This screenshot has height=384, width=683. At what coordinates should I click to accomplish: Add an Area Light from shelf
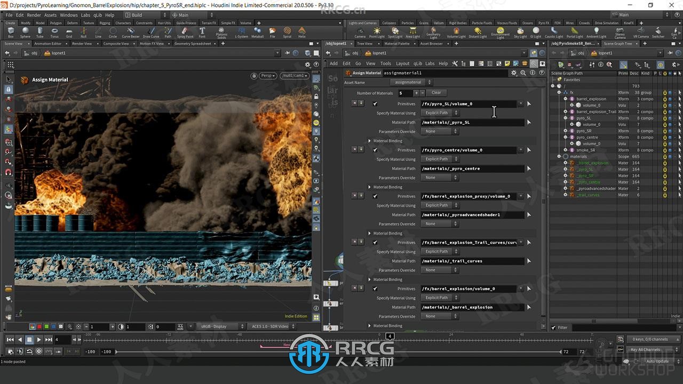pyautogui.click(x=412, y=33)
